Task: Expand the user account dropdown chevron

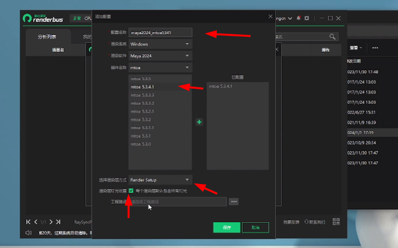Action: (x=290, y=18)
